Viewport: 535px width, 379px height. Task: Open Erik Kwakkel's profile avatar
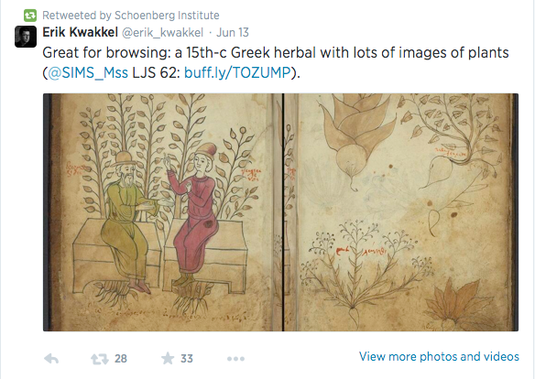point(26,37)
